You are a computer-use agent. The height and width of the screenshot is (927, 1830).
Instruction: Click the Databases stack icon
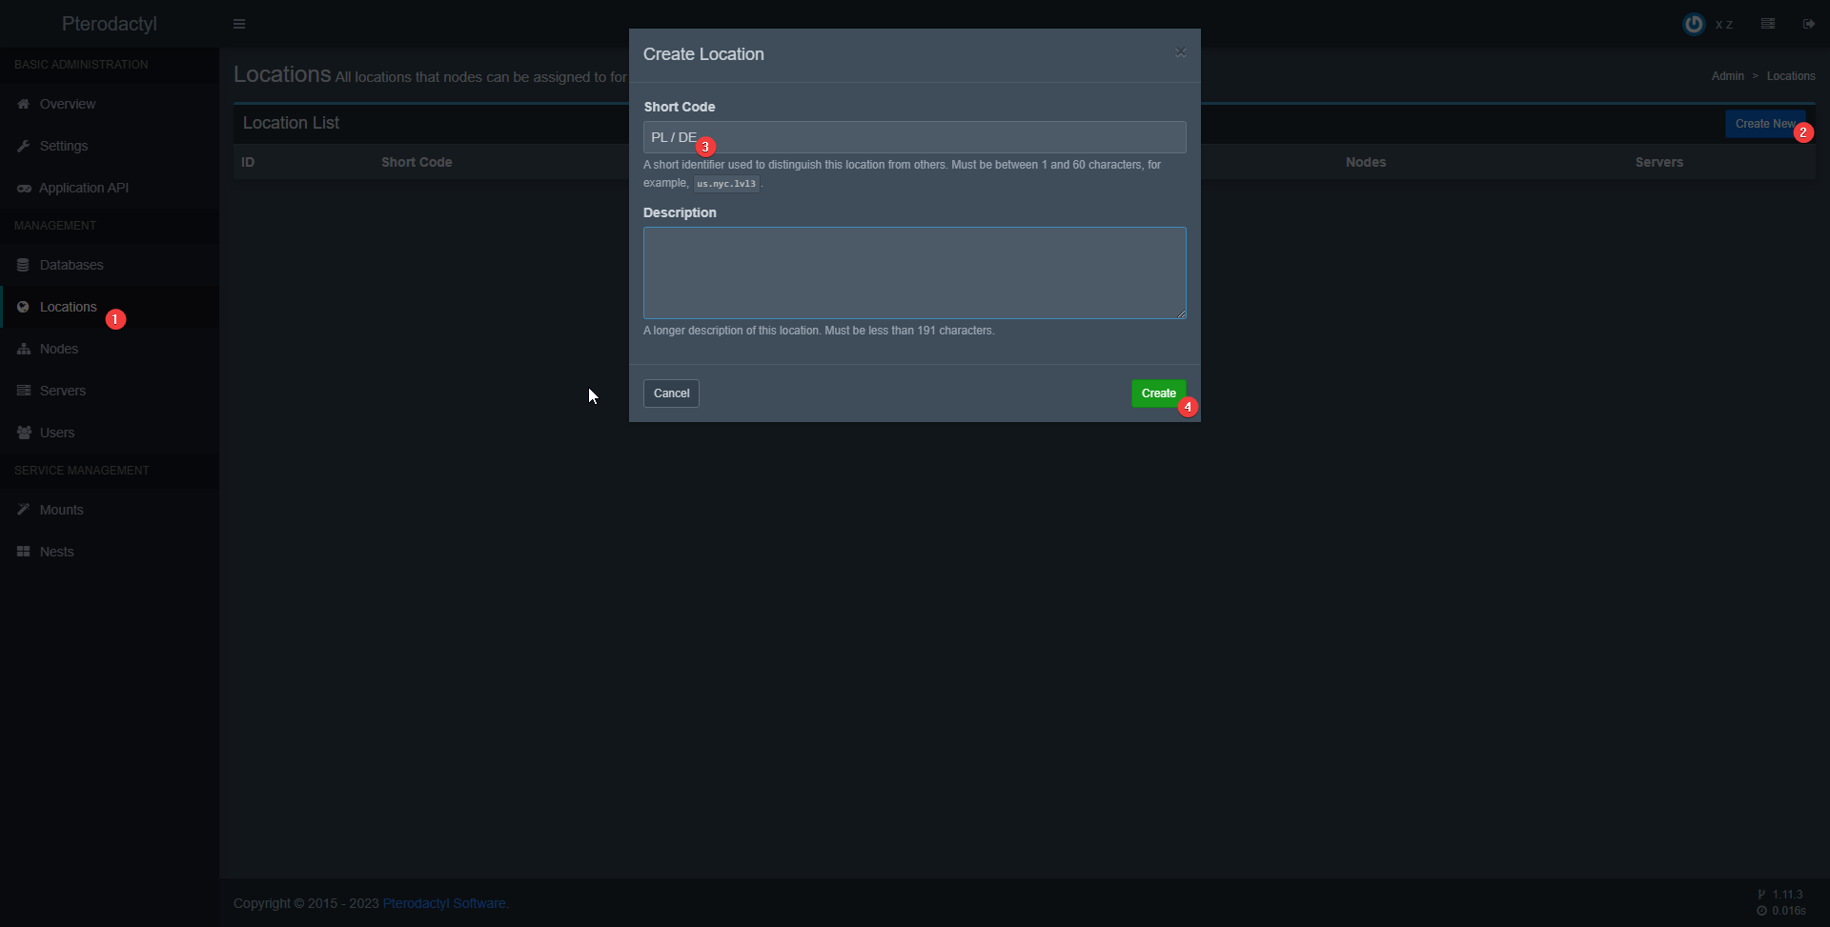click(24, 265)
